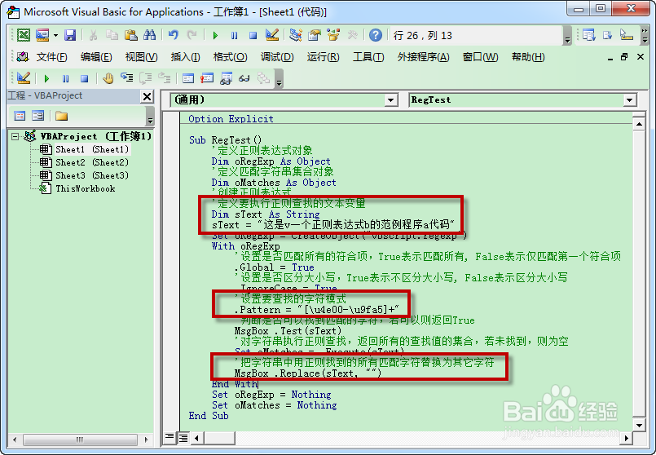Image resolution: width=656 pixels, height=455 pixels.
Task: Open 视图(V) menu
Action: pyautogui.click(x=142, y=57)
